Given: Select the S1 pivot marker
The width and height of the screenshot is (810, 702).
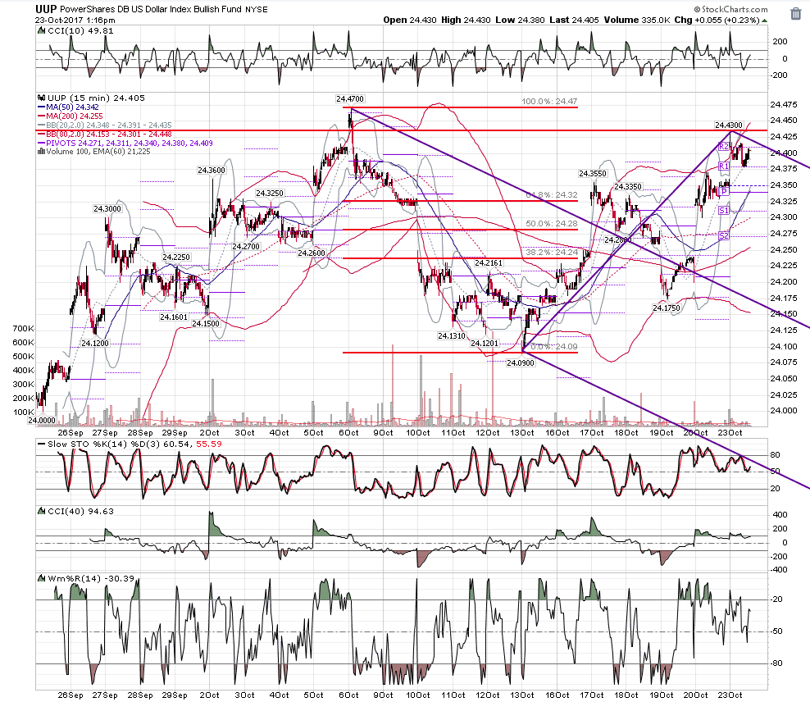Looking at the screenshot, I should tap(724, 211).
